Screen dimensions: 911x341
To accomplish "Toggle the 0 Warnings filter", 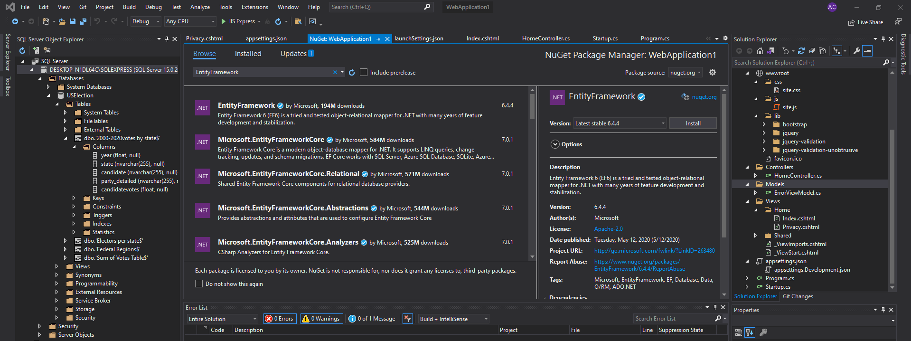I will (x=321, y=319).
